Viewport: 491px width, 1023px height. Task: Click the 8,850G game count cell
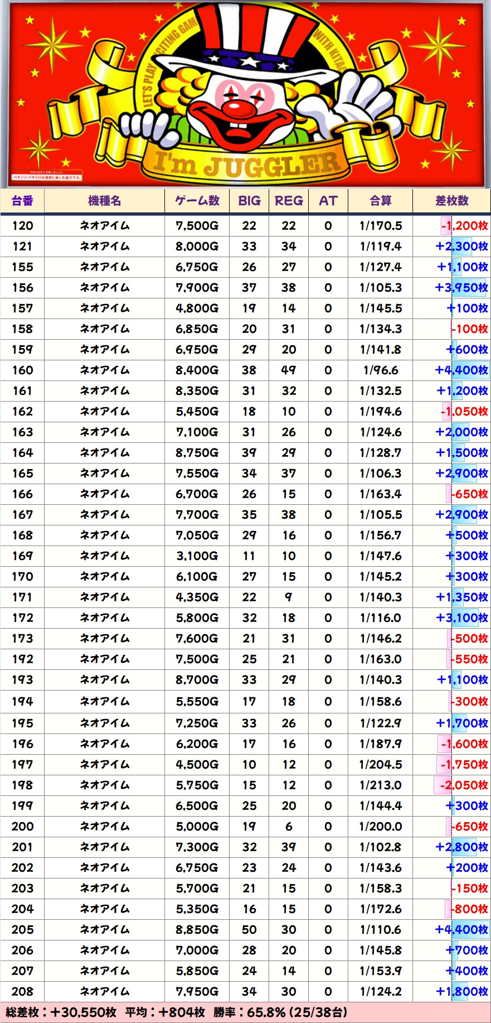coord(197,930)
